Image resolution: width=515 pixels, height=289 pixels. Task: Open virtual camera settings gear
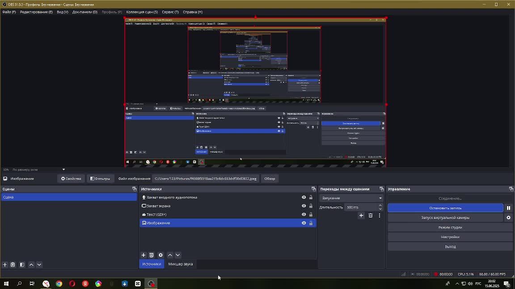(508, 218)
